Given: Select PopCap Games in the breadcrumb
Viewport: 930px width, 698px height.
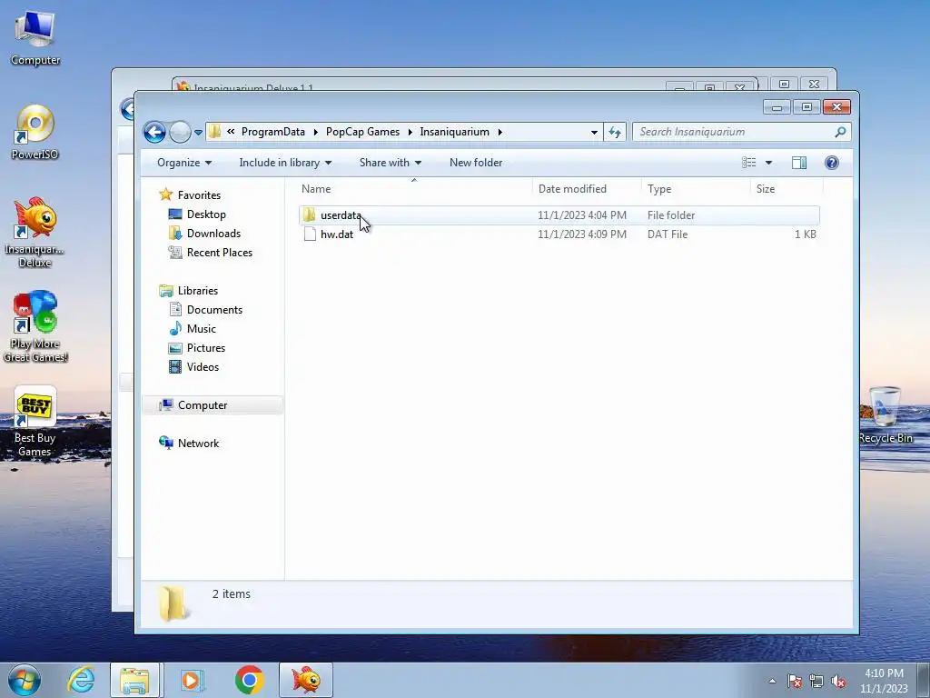Looking at the screenshot, I should point(362,132).
